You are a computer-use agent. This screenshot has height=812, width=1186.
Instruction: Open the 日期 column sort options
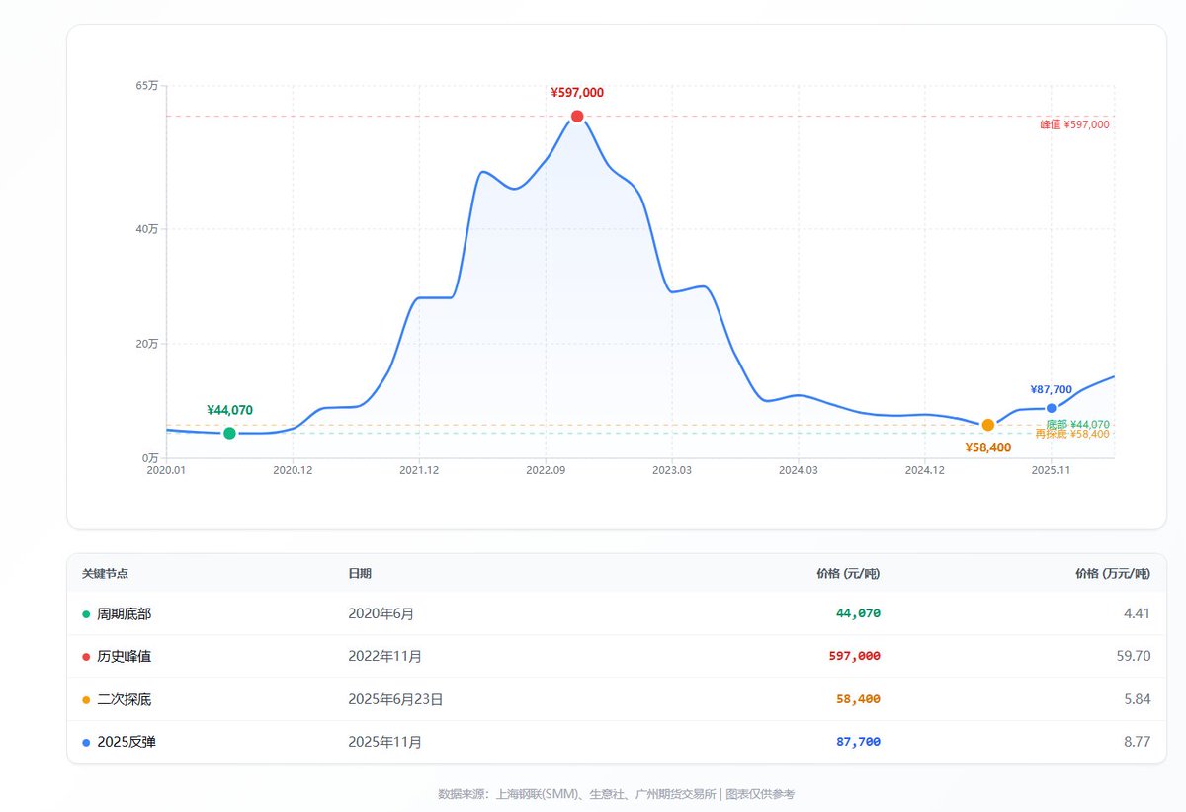point(361,573)
